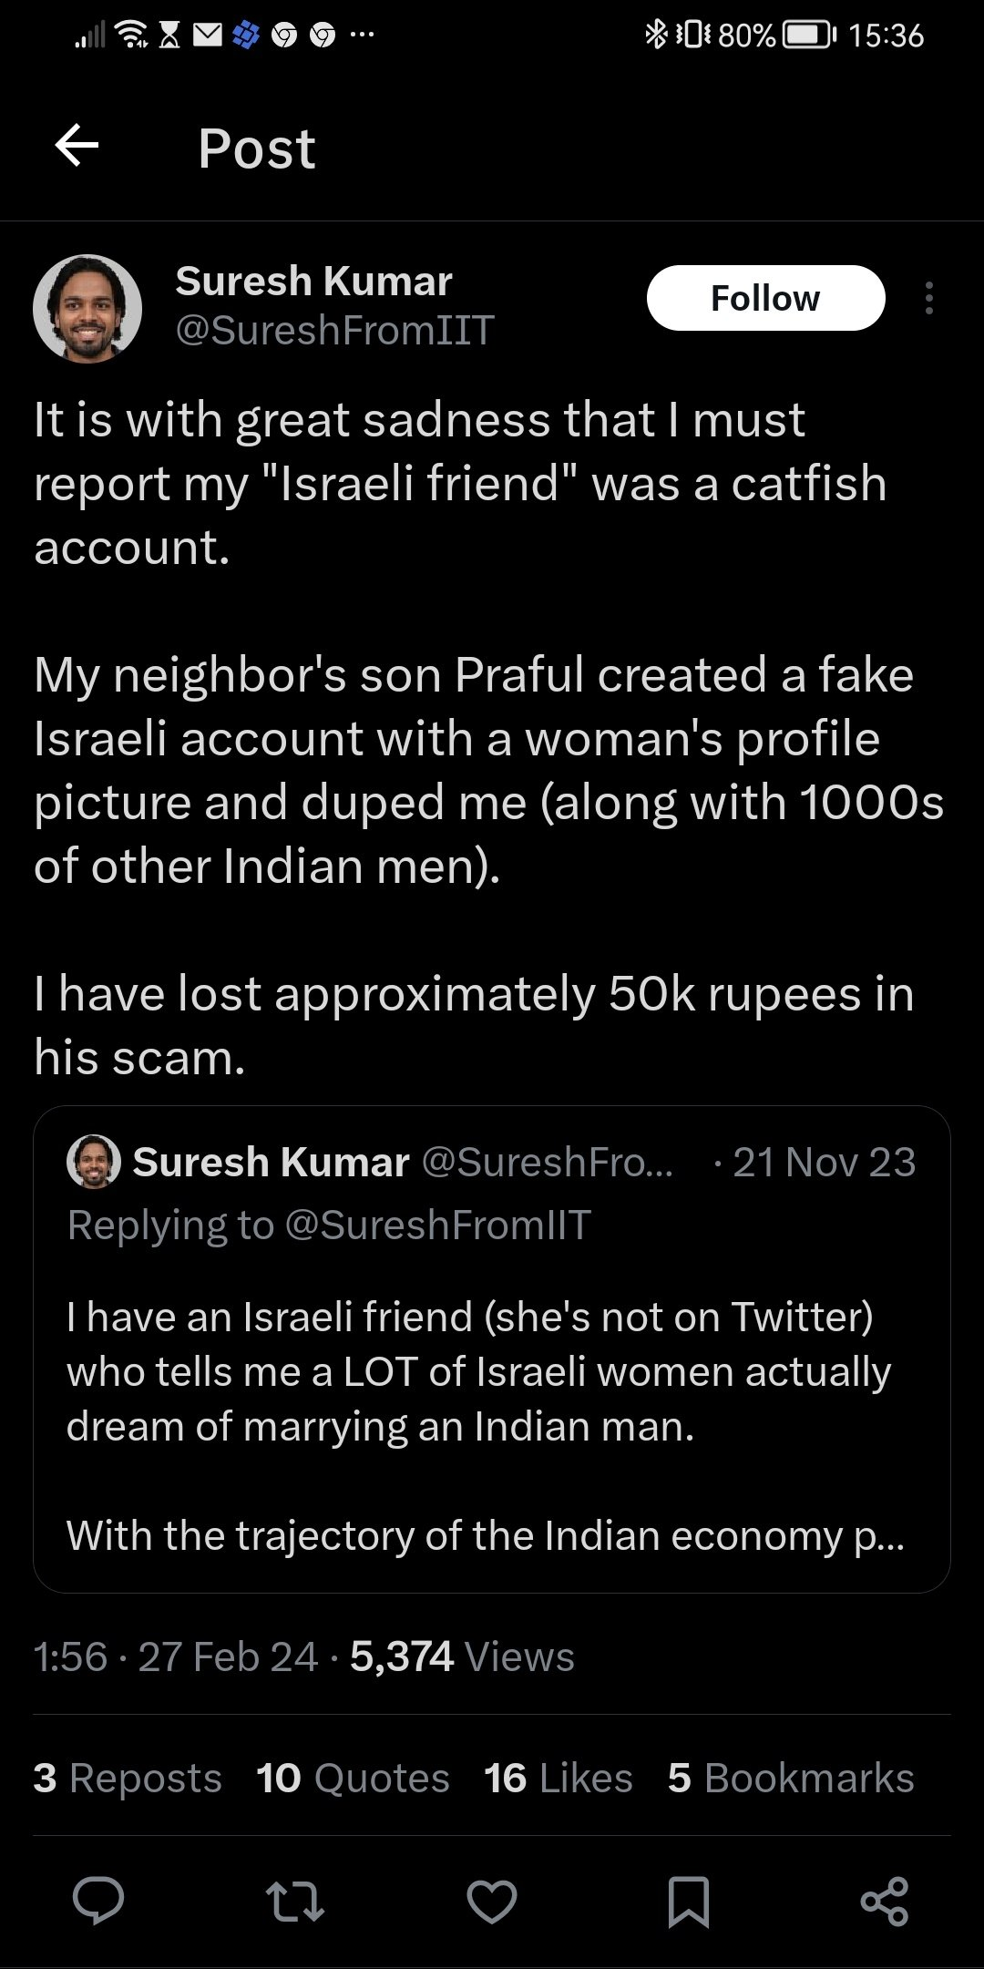The image size is (984, 1969).
Task: Tap the Wi-Fi icon in status bar
Action: click(x=134, y=36)
